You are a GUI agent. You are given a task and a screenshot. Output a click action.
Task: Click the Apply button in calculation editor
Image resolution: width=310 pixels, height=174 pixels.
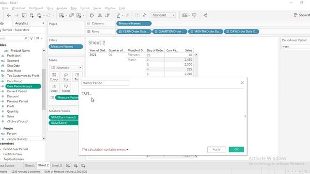[217, 149]
